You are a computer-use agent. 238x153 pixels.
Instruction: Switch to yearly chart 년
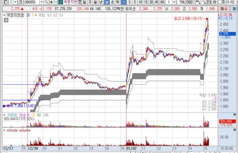coord(101,2)
